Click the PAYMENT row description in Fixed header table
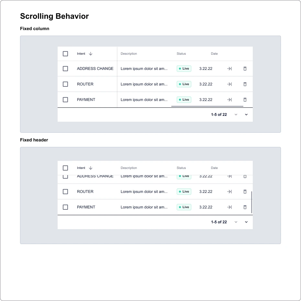The height and width of the screenshot is (301, 301). tap(144, 207)
